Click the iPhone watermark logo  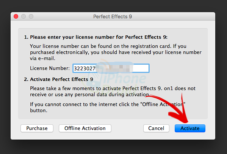click(114, 78)
